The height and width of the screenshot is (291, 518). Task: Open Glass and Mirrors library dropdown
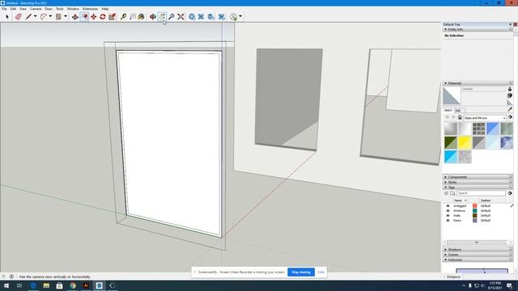tap(485, 118)
